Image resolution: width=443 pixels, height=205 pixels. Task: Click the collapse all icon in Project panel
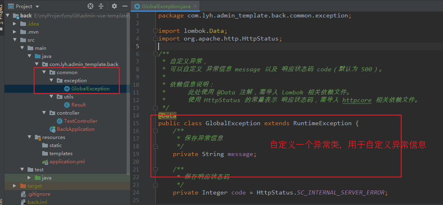coord(101,6)
